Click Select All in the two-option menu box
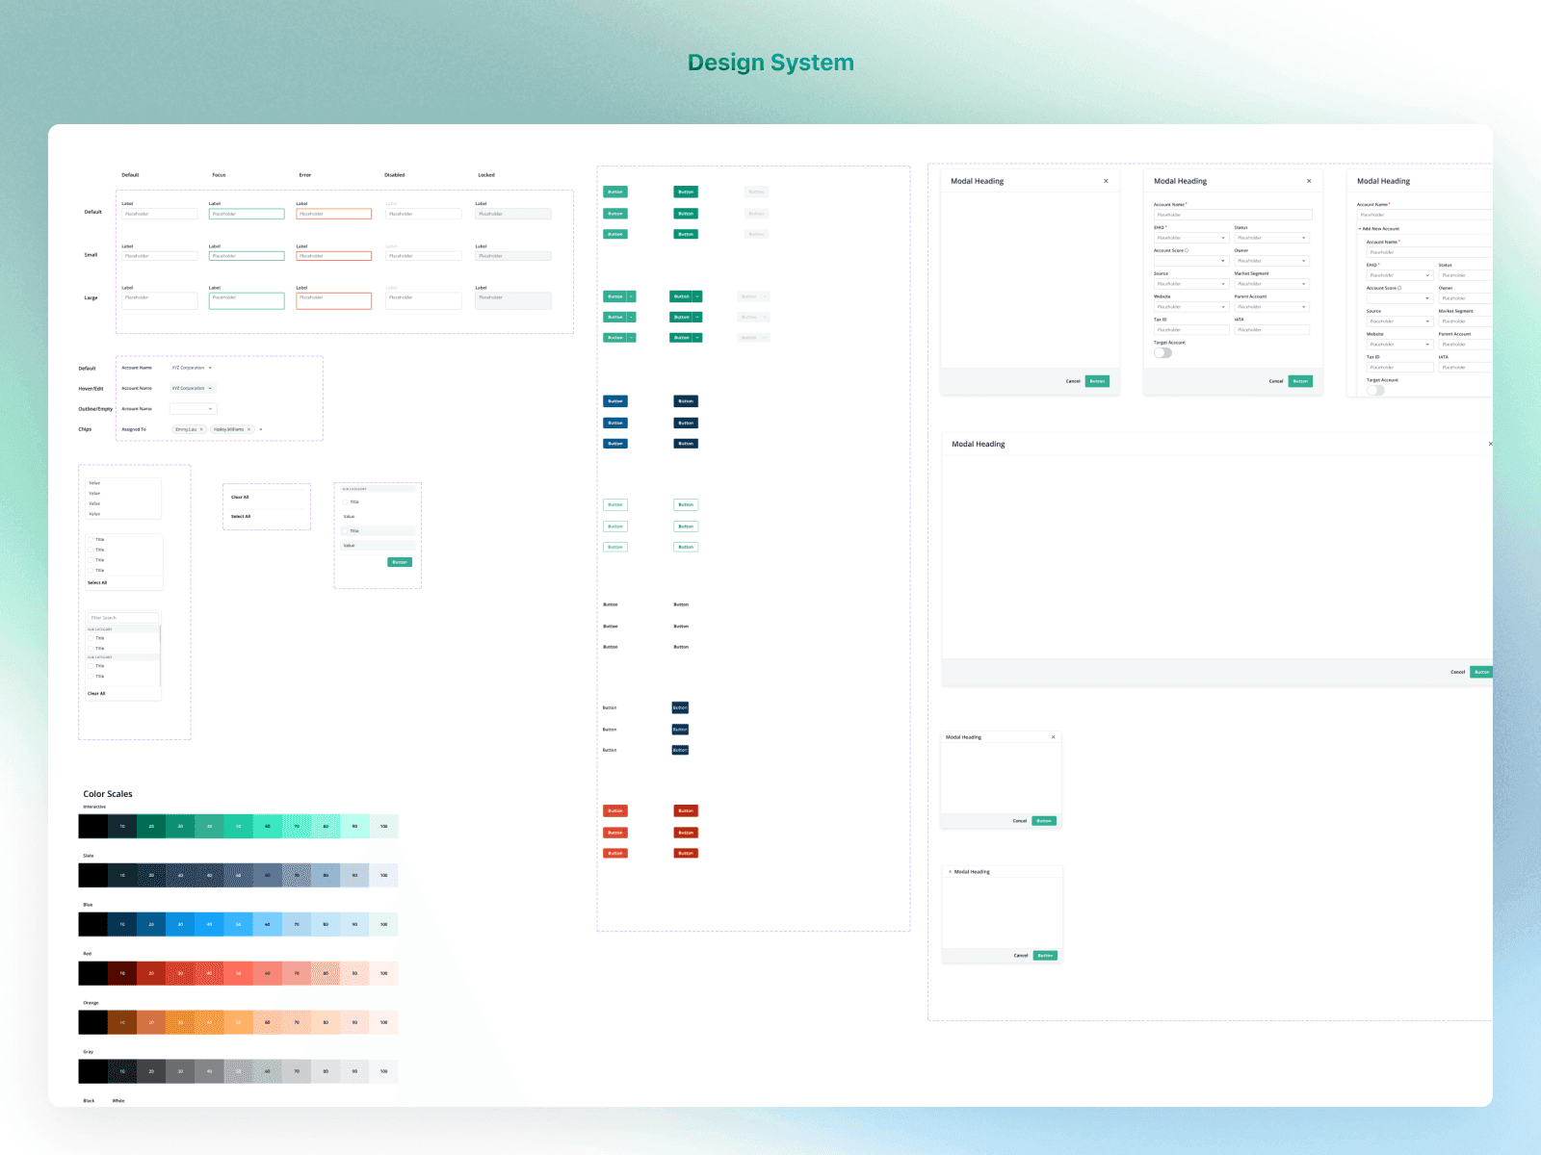 pyautogui.click(x=241, y=517)
